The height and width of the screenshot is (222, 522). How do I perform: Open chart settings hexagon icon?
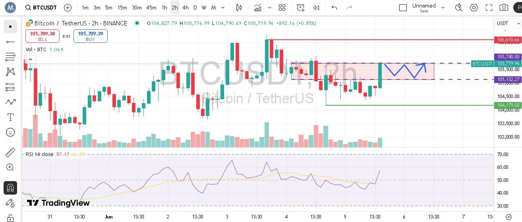[x=474, y=8]
